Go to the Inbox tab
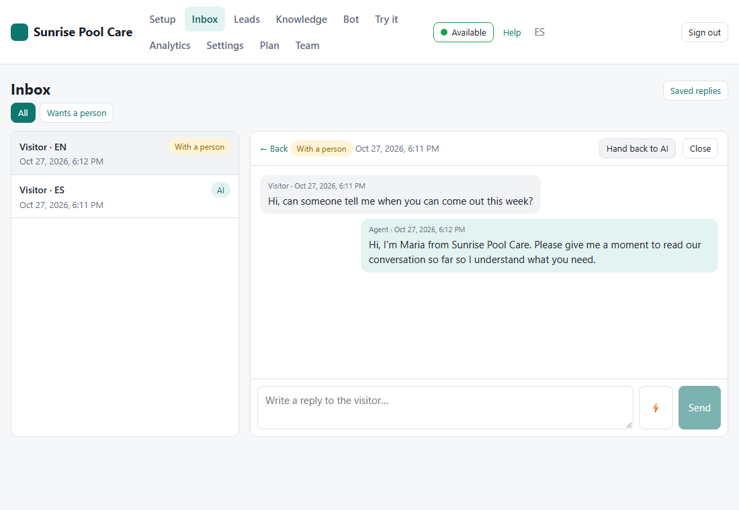Image resolution: width=739 pixels, height=510 pixels. click(x=204, y=19)
